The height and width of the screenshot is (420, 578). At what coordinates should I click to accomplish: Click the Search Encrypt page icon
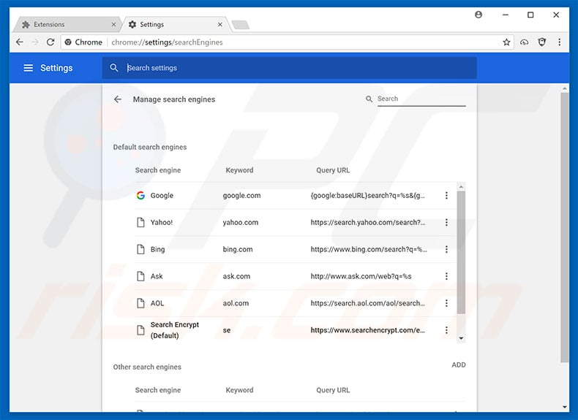click(140, 330)
